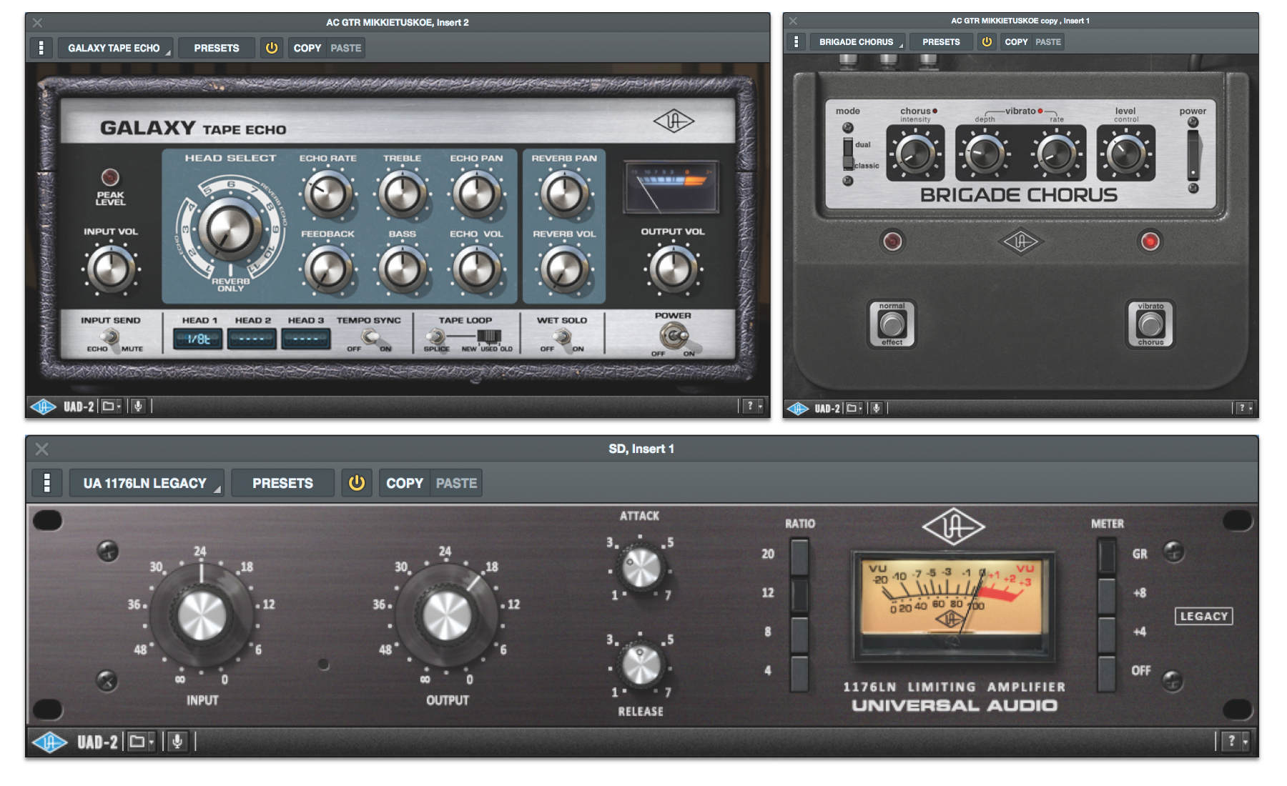Click the vibrato rate knob on Brigade Chorus
Screen dimensions: 1287x786
tap(1057, 154)
